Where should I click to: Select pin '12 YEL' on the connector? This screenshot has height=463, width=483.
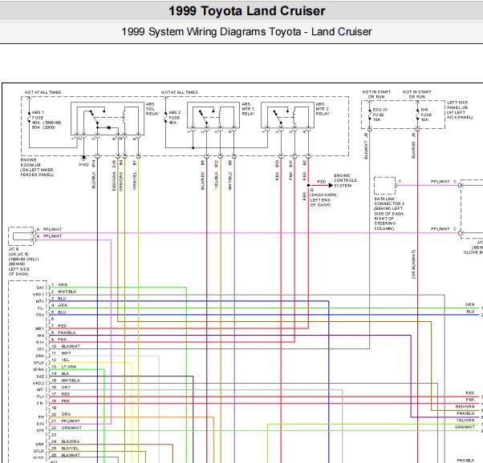coord(60,360)
